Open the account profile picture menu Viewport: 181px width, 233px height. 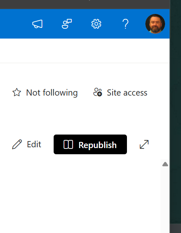(155, 24)
